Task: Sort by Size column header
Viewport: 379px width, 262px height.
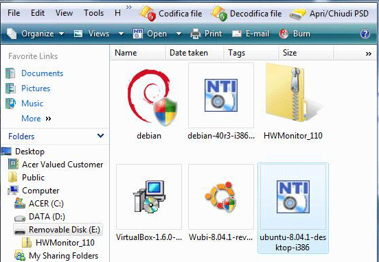Action: click(x=306, y=53)
